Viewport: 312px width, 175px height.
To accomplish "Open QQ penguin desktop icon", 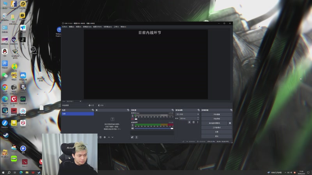I will pos(5,52).
